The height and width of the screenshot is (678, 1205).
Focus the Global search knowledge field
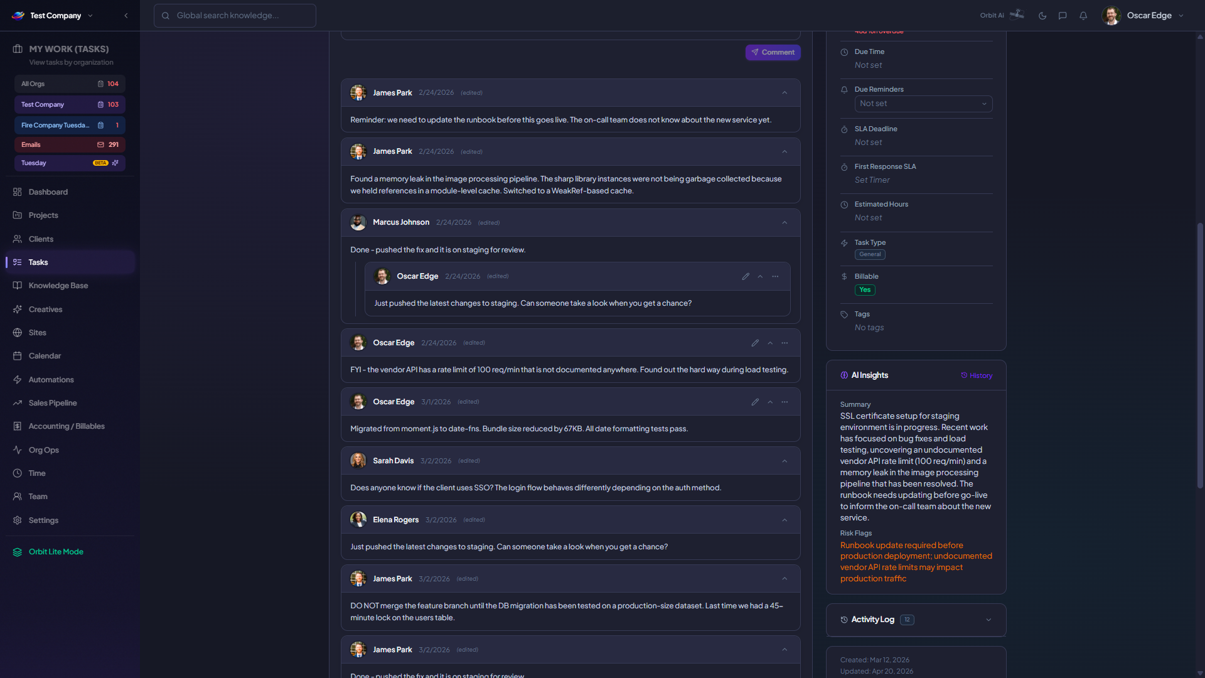tap(235, 16)
